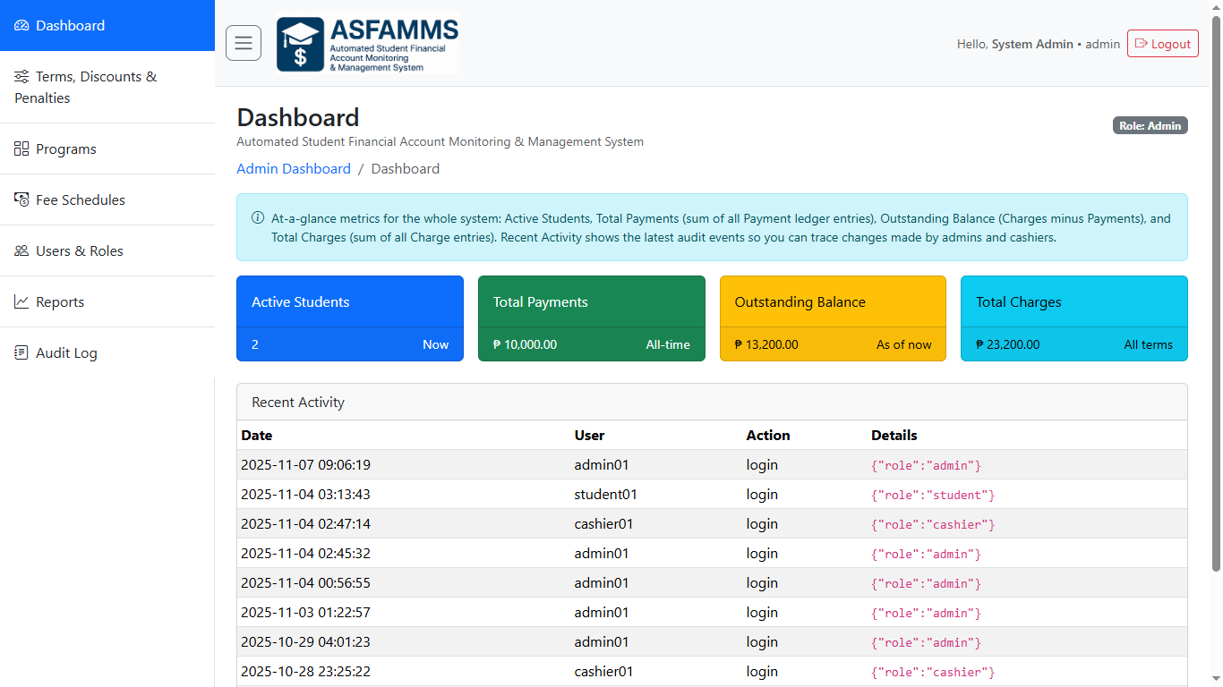This screenshot has width=1223, height=687.
Task: Follow the Admin Dashboard breadcrumb link
Action: 294,169
